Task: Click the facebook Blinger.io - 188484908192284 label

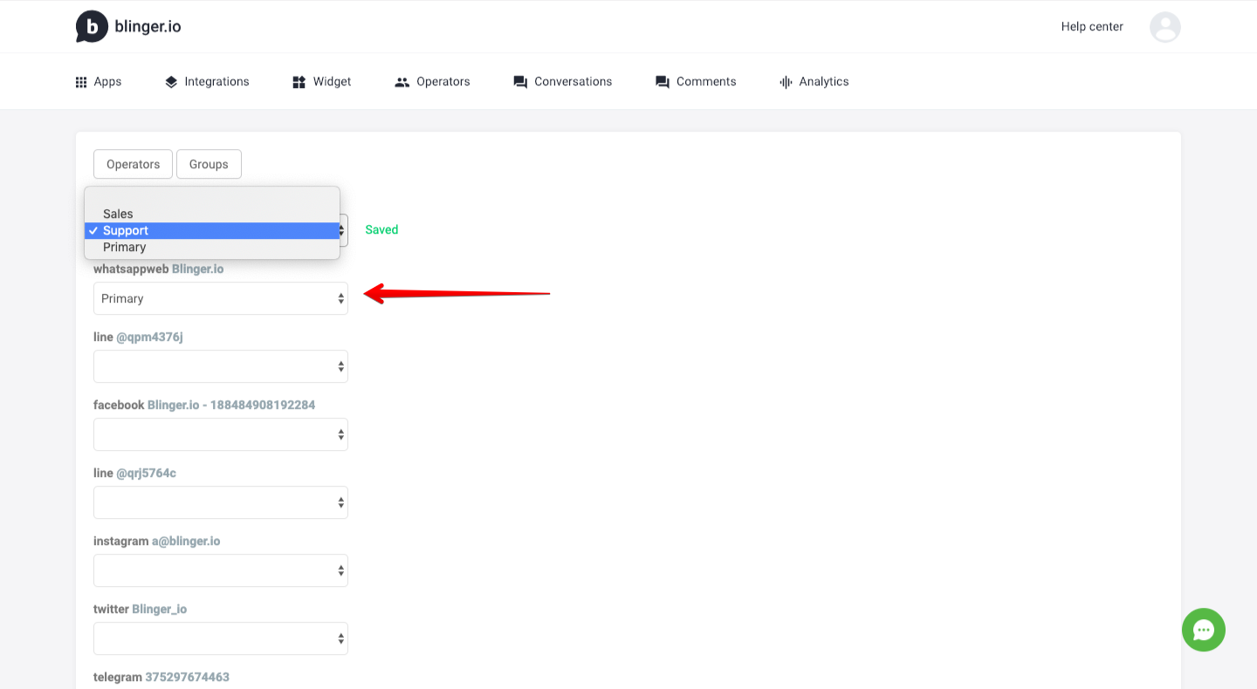Action: click(x=204, y=406)
